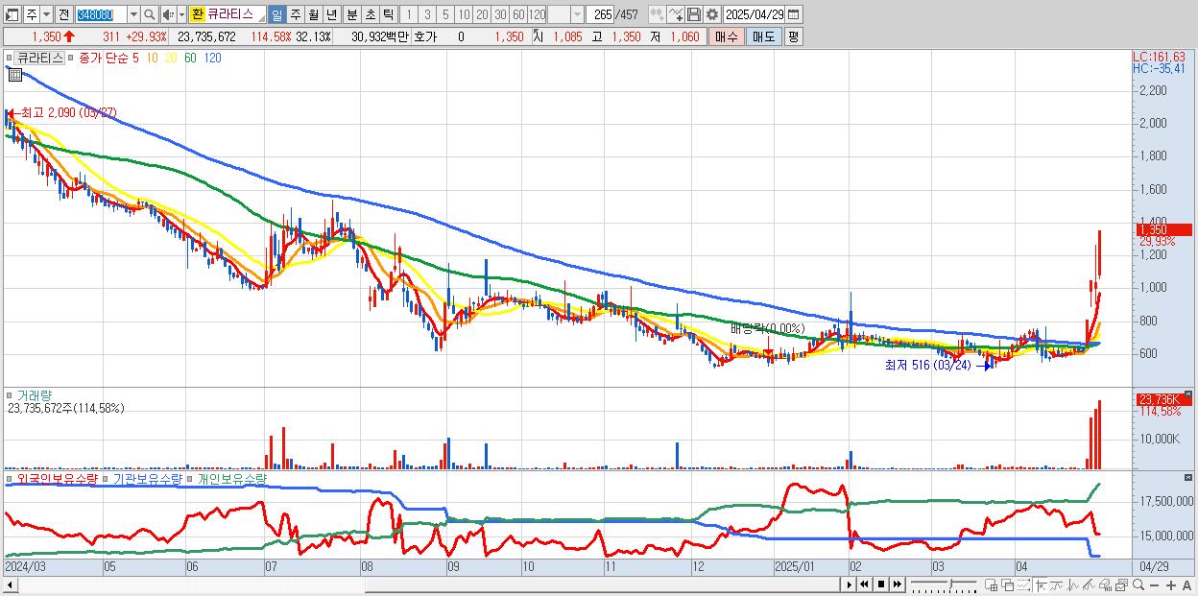Click the zoom magnifier icon in bottom toolbar
This screenshot has height=596, width=1198.
1138,585
